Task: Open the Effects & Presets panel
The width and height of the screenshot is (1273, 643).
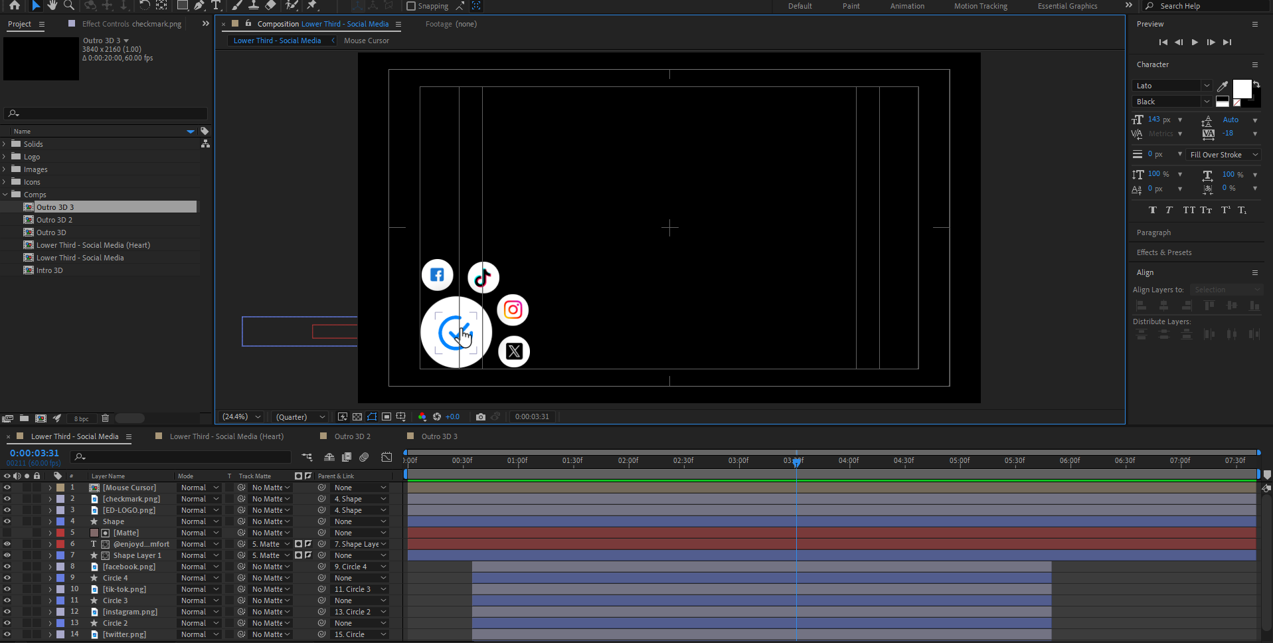Action: click(x=1163, y=252)
